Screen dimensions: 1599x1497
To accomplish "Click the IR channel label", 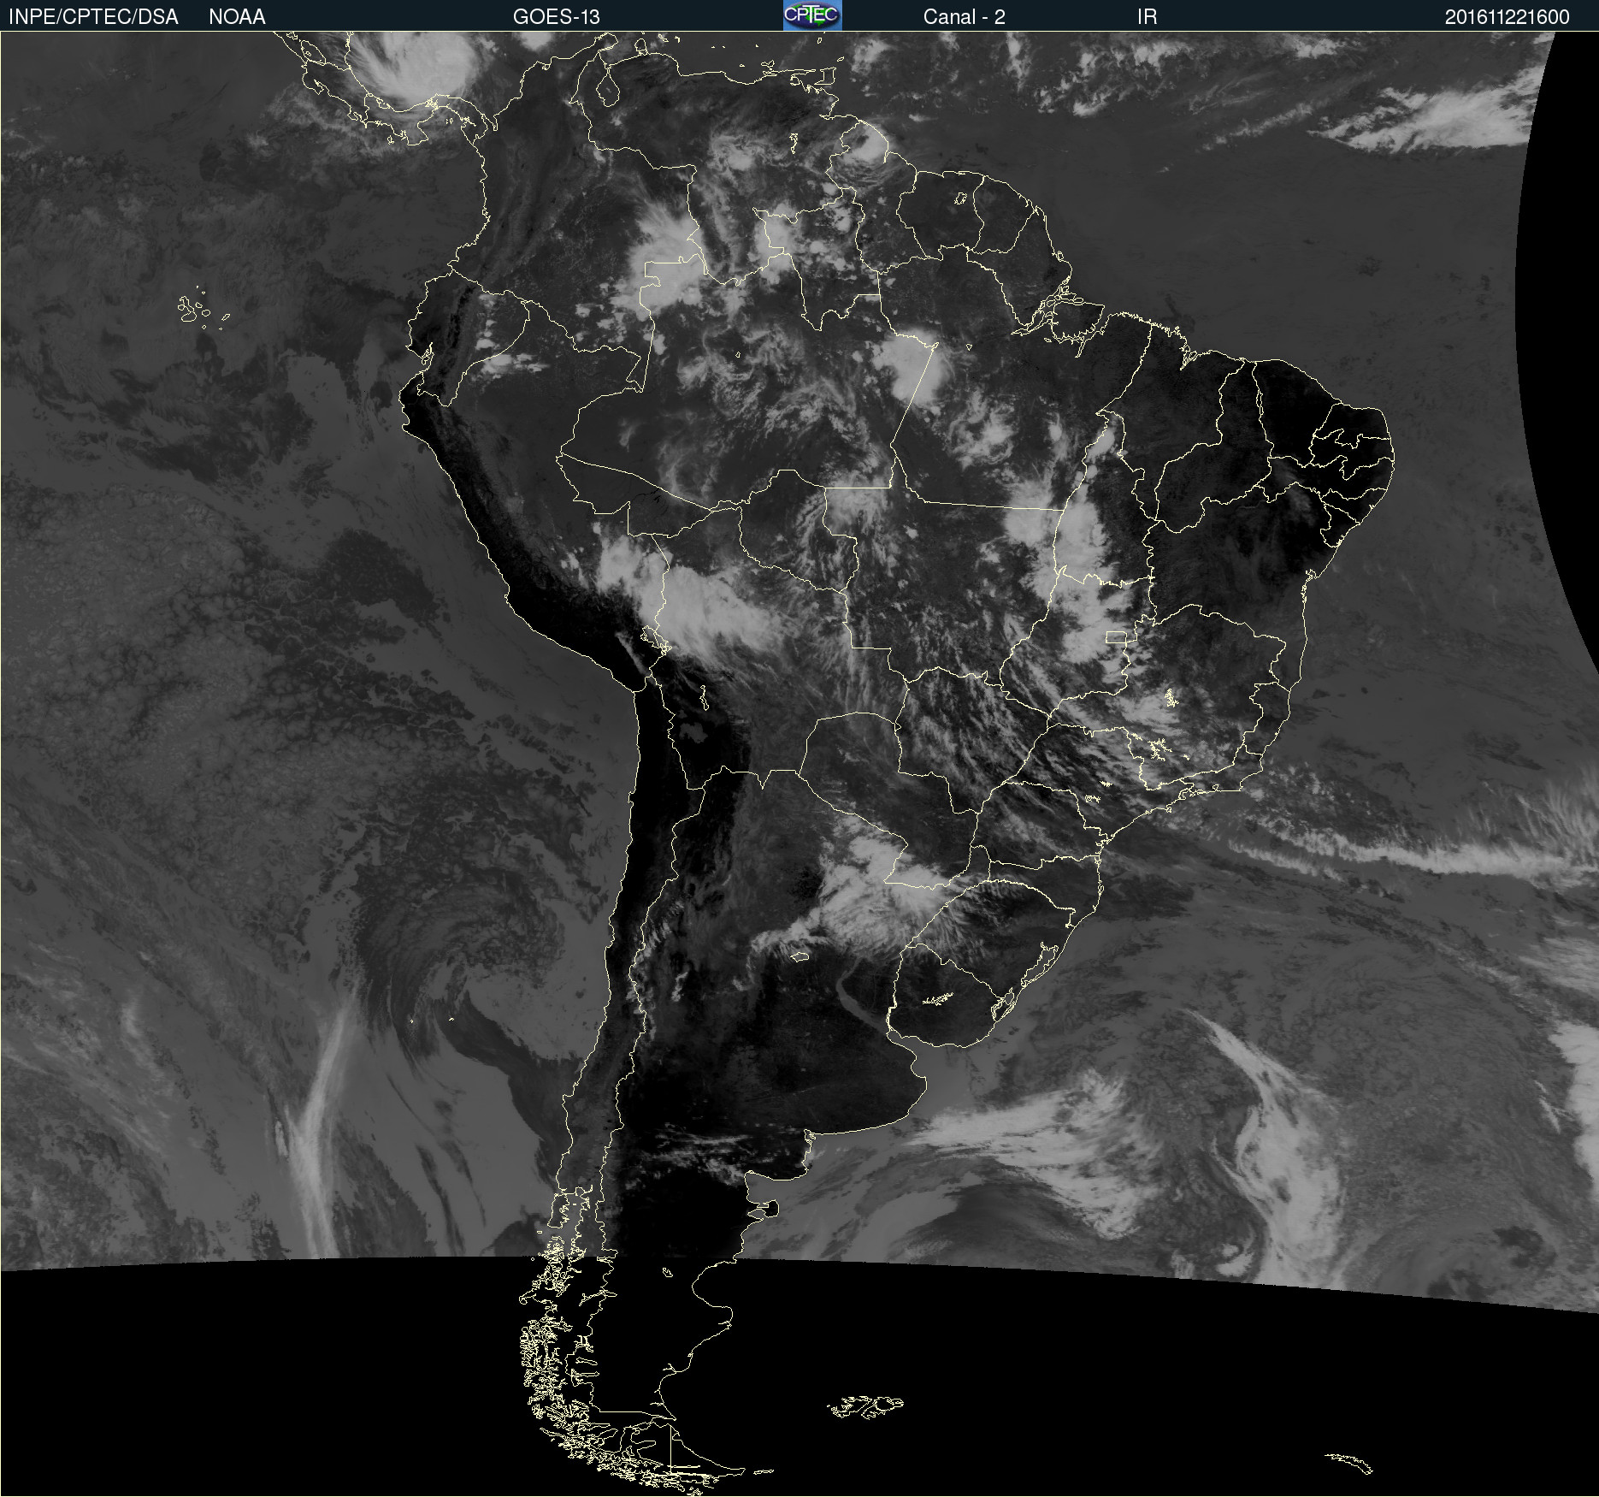I will point(1147,17).
